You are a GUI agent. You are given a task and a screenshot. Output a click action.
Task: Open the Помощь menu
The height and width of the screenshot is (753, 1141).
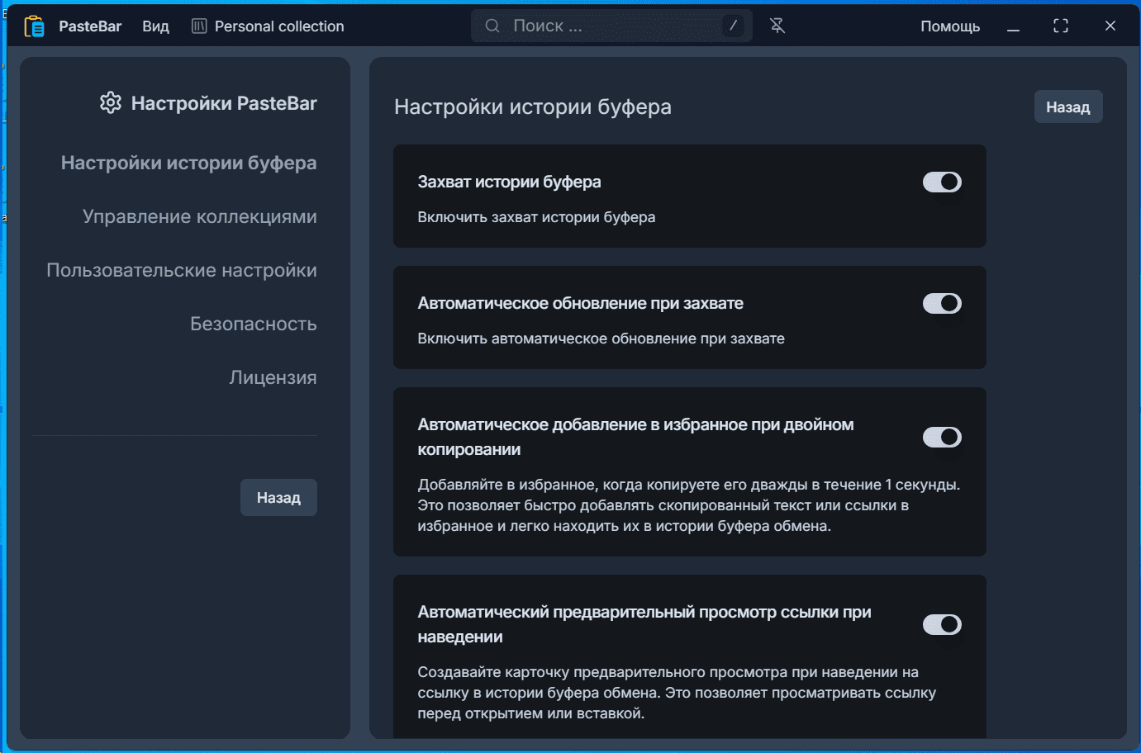[x=950, y=26]
